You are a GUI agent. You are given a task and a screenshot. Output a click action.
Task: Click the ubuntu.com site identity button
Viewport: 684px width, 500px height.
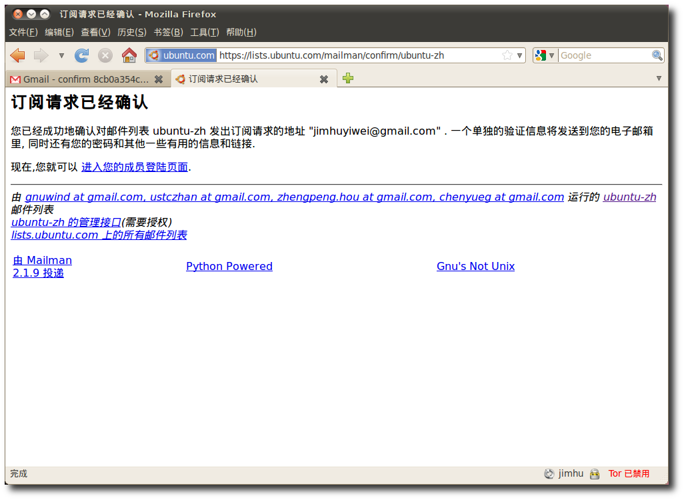click(181, 55)
